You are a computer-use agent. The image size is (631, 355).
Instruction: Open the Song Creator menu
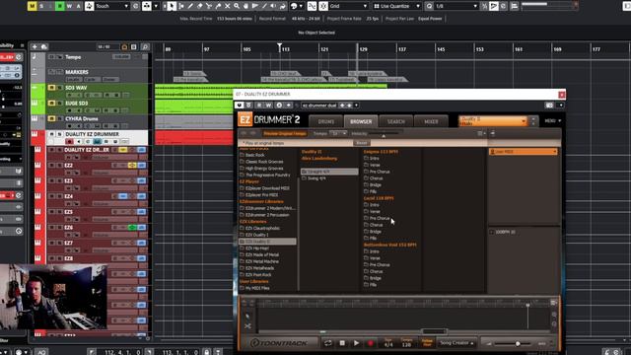tap(456, 343)
